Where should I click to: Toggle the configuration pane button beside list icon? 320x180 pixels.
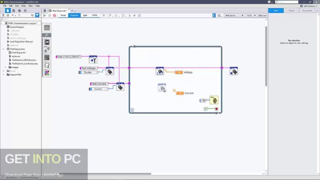tap(214, 15)
